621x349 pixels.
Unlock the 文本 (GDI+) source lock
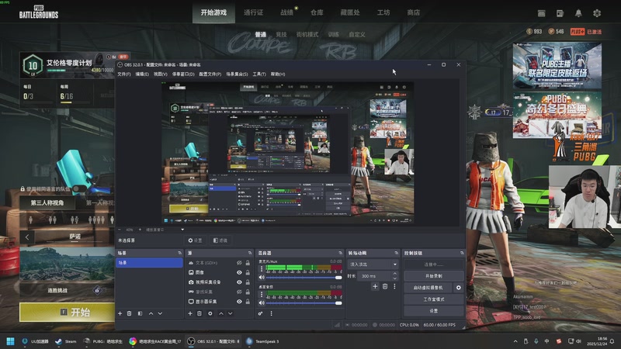coord(248,263)
